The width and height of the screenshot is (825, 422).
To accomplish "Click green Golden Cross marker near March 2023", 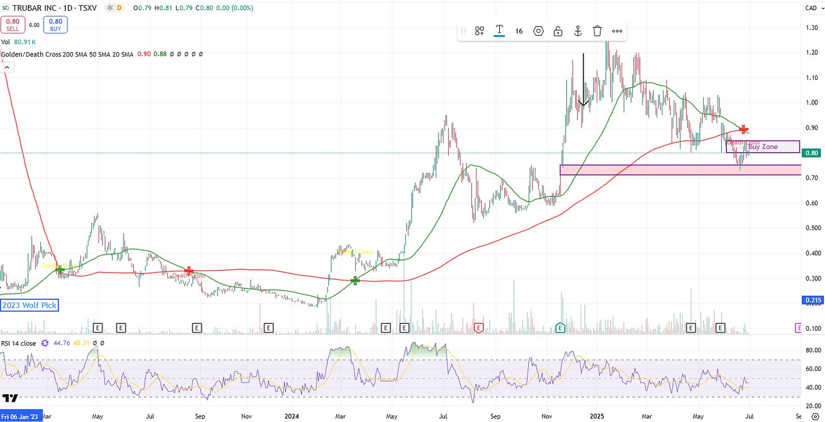I will 59,270.
